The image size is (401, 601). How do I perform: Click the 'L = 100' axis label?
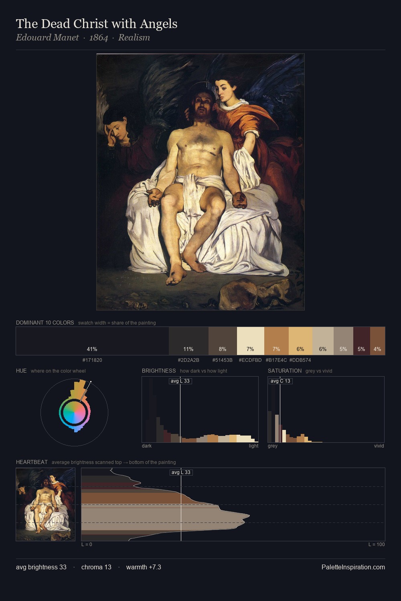pos(377,545)
